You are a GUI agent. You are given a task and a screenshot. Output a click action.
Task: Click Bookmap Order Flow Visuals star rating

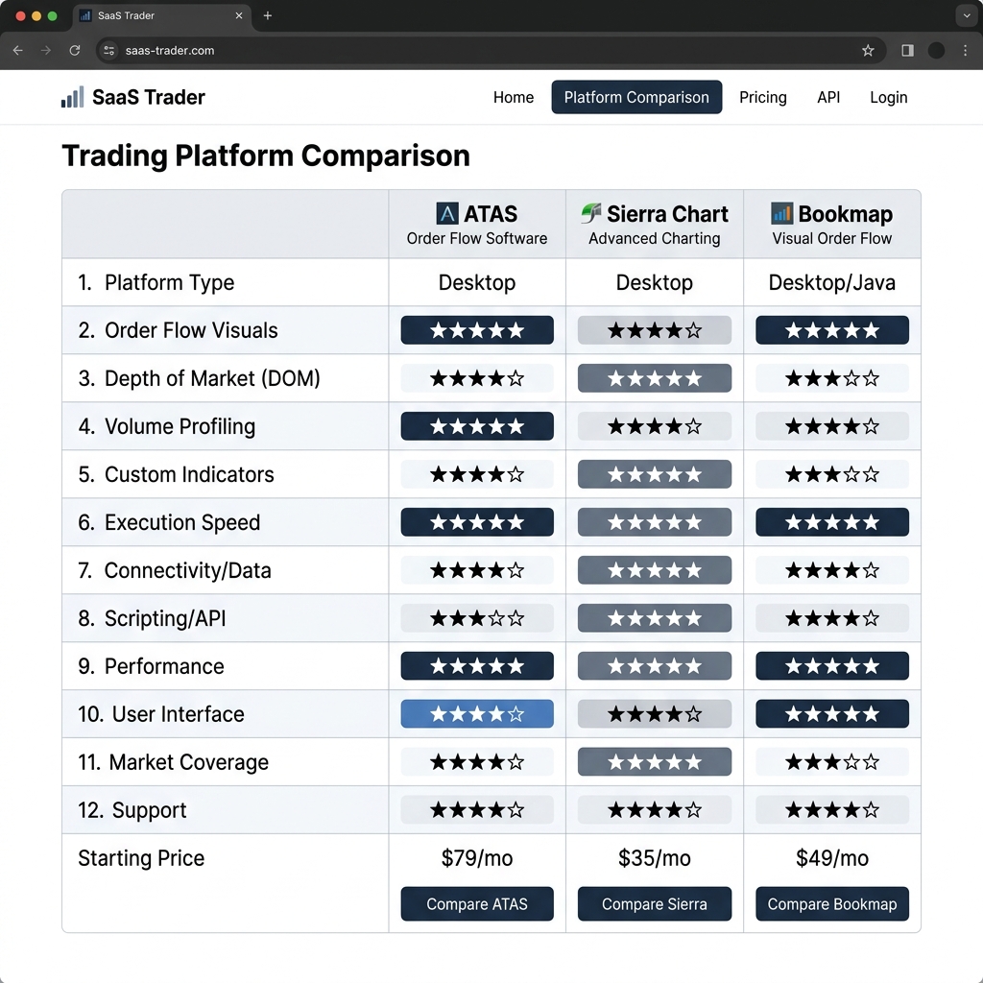click(832, 330)
